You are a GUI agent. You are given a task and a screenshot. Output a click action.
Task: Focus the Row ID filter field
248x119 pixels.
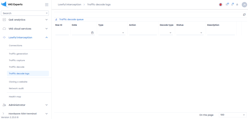[62, 33]
